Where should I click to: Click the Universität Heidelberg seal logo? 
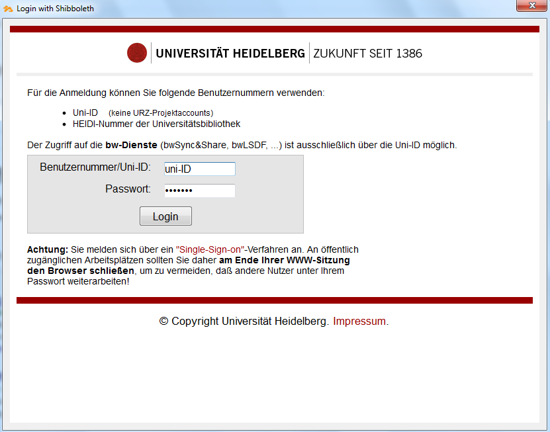point(137,53)
